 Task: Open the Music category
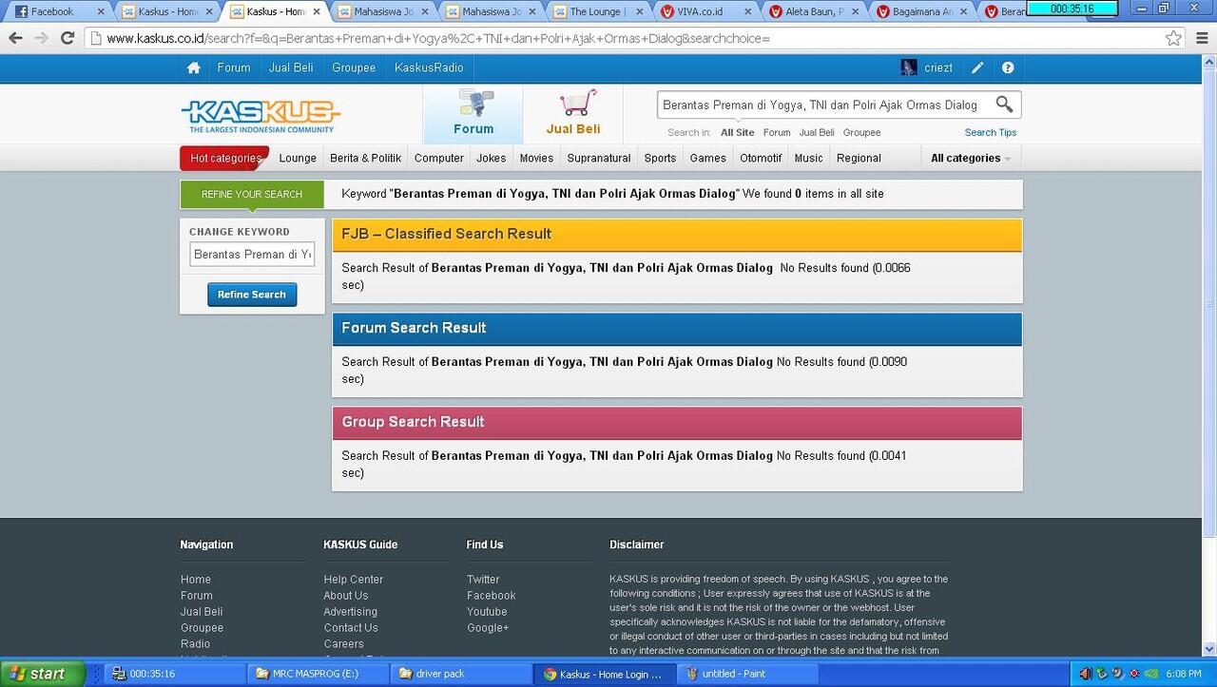pos(809,159)
